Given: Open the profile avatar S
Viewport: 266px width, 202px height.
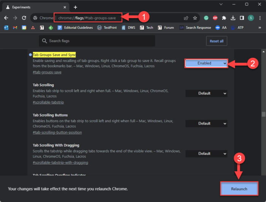Looking at the screenshot, I should [x=251, y=18].
